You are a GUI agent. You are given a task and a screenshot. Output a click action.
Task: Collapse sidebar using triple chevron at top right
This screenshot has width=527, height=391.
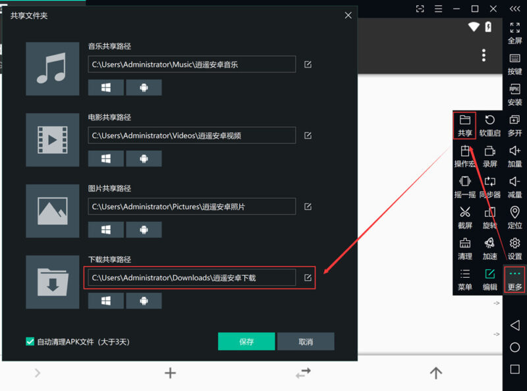click(x=515, y=9)
